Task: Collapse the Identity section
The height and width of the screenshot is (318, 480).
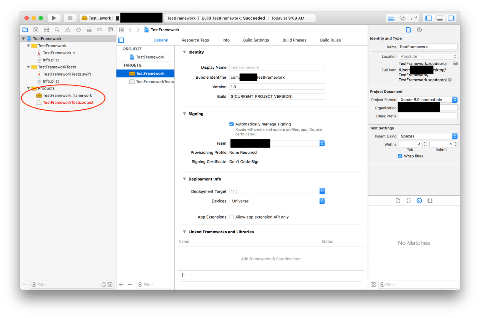Action: [184, 52]
